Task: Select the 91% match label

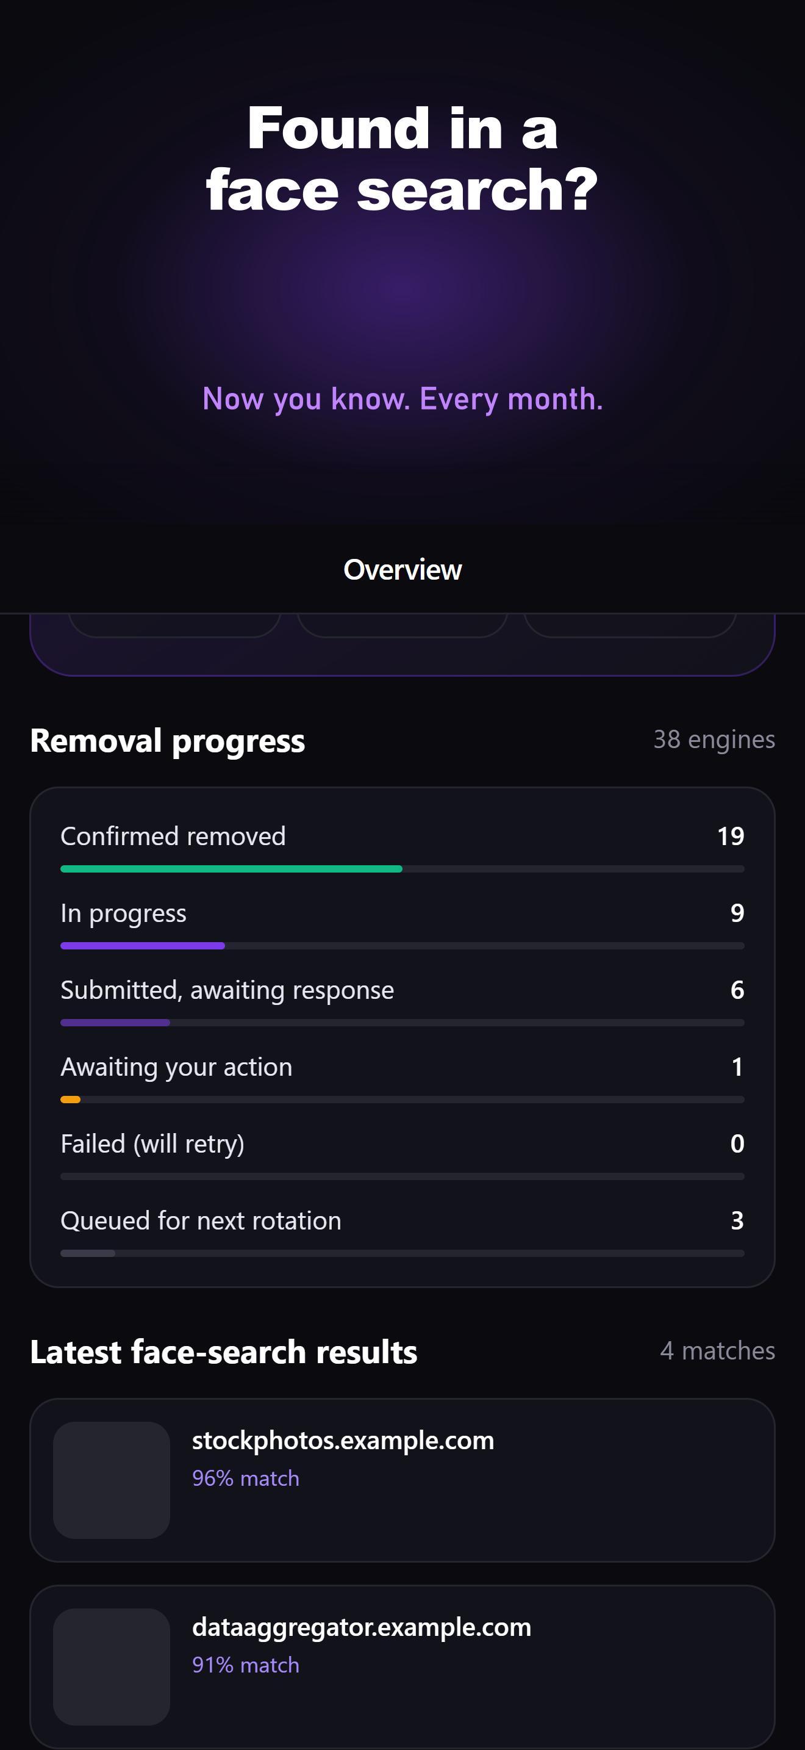Action: pos(245,1665)
